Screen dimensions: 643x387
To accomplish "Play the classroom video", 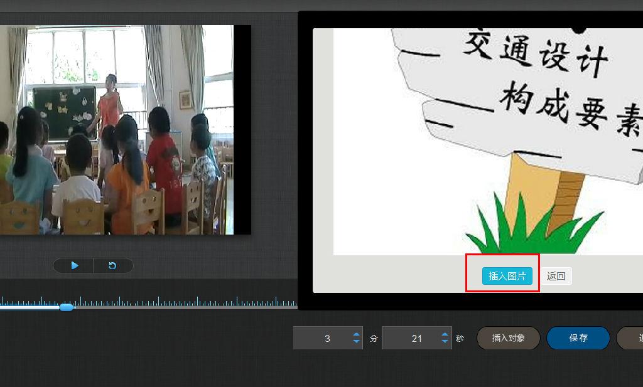I will pyautogui.click(x=74, y=265).
